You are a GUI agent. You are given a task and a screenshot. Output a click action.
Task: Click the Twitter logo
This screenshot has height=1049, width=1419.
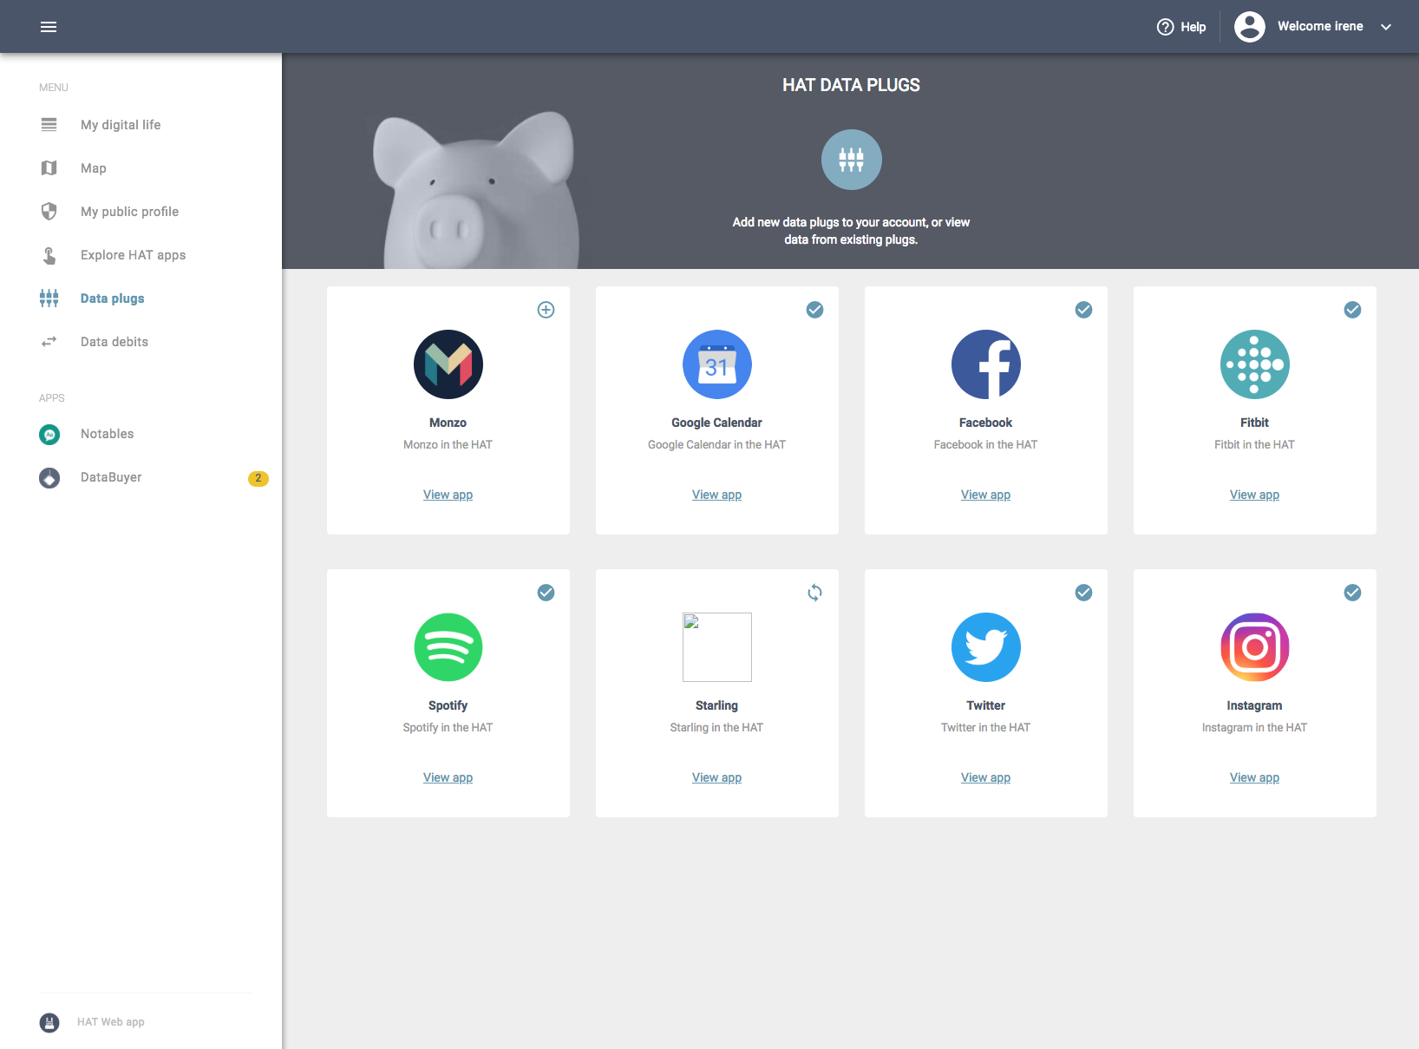[986, 647]
